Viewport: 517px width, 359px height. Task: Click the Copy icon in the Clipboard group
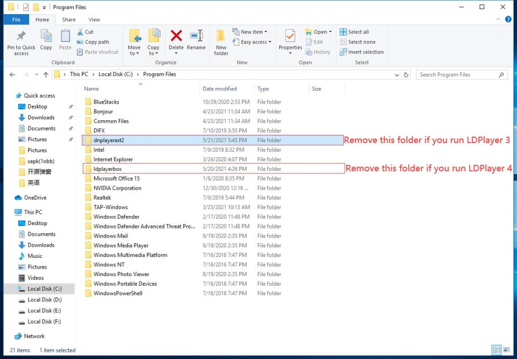tap(46, 40)
